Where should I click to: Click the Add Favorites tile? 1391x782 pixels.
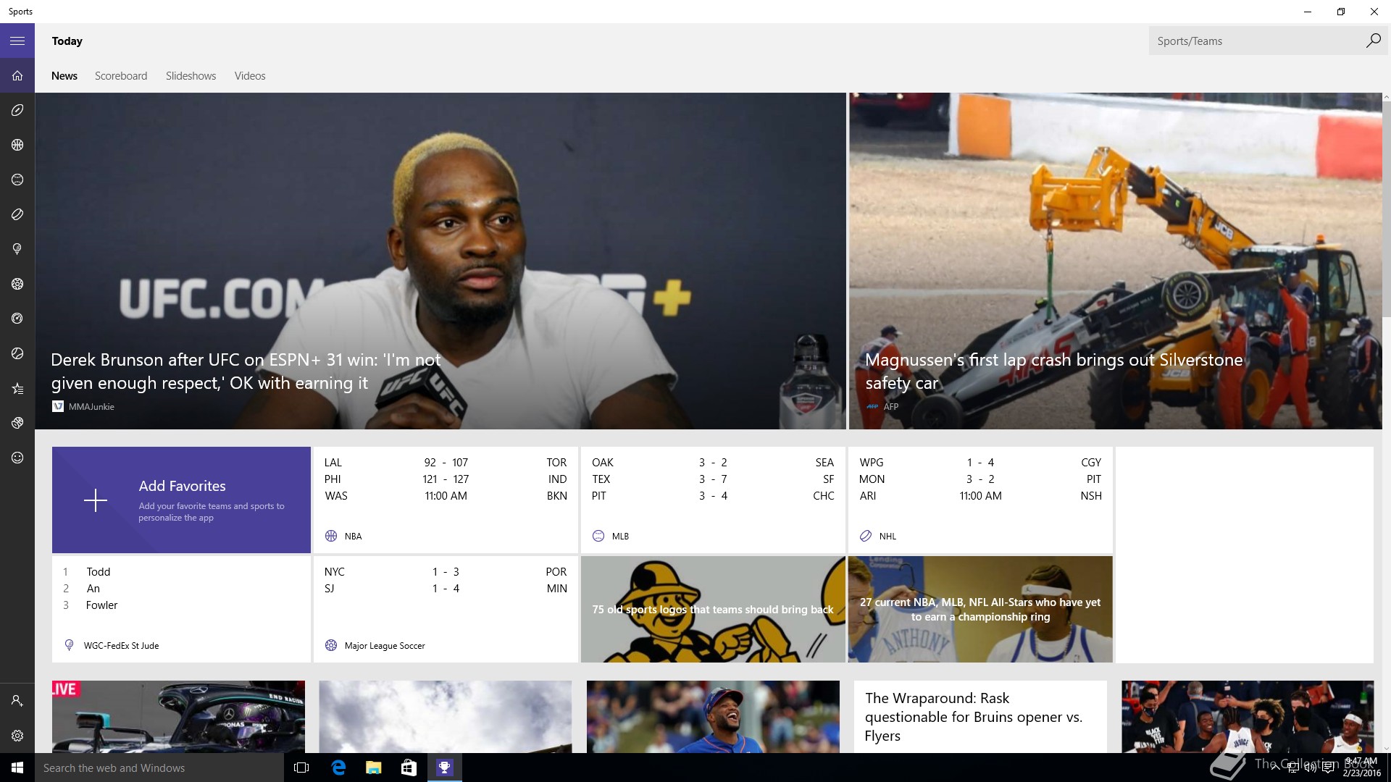point(181,500)
